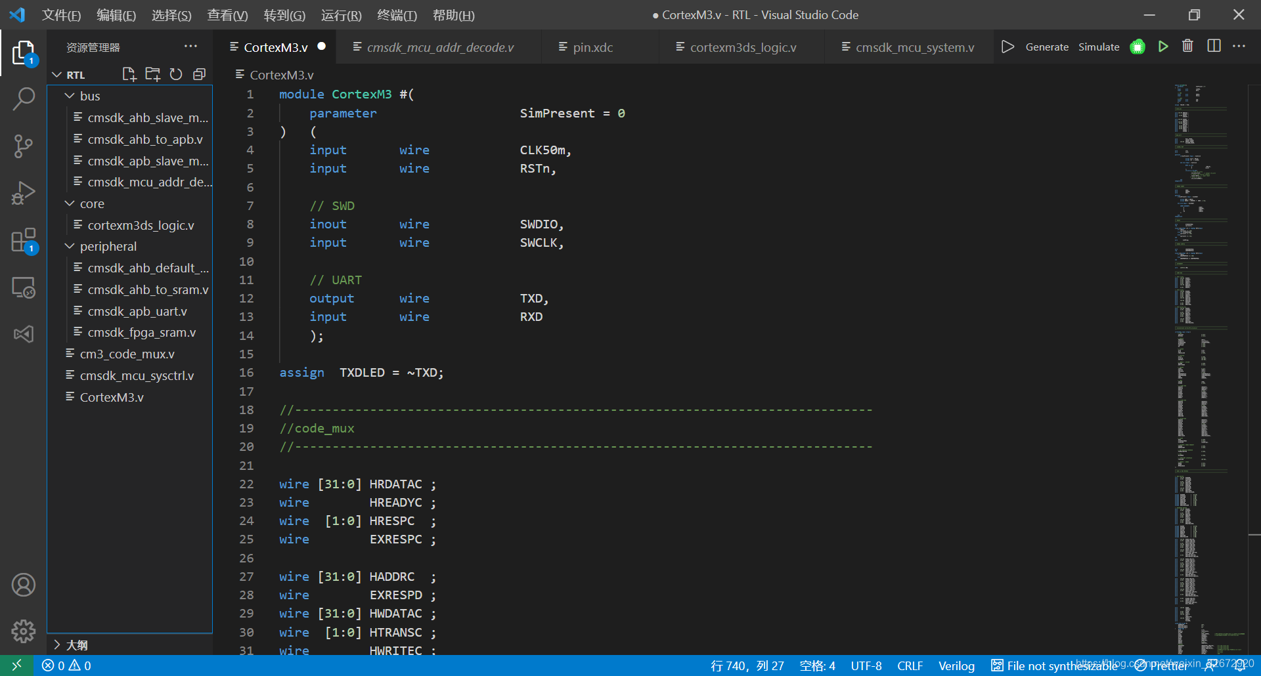Click the Simulate button

[1099, 47]
